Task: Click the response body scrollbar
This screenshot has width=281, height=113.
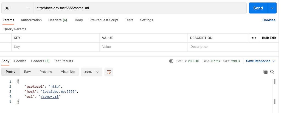Action: [x=274, y=92]
